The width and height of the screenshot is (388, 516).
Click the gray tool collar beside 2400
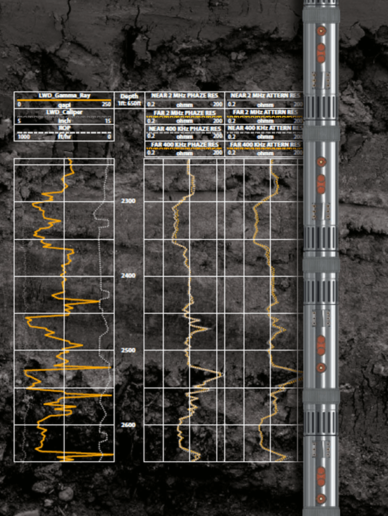coord(322,264)
